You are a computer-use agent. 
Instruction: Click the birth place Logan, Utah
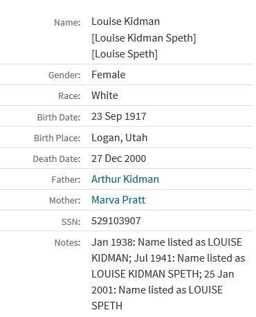point(119,138)
